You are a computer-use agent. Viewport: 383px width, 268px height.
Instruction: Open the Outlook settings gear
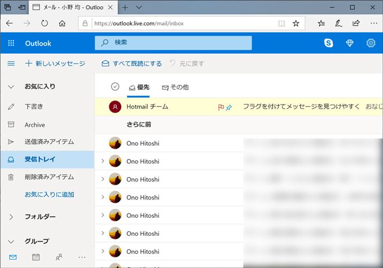point(371,43)
